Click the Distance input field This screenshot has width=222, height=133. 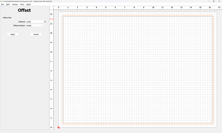(34, 22)
